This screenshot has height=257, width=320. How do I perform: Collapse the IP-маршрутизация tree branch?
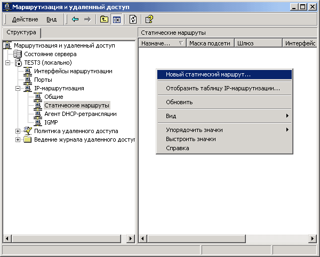pyautogui.click(x=18, y=88)
